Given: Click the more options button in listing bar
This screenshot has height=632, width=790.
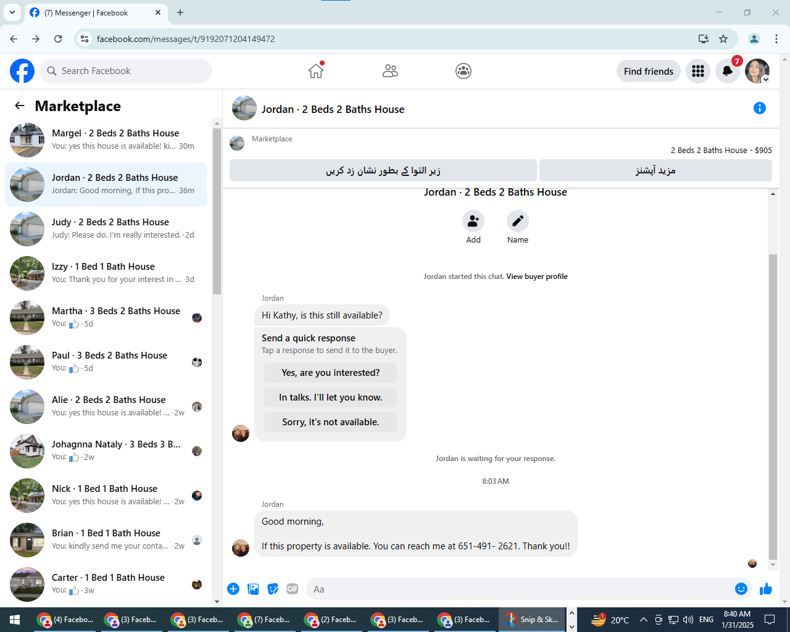Looking at the screenshot, I should click(x=655, y=170).
